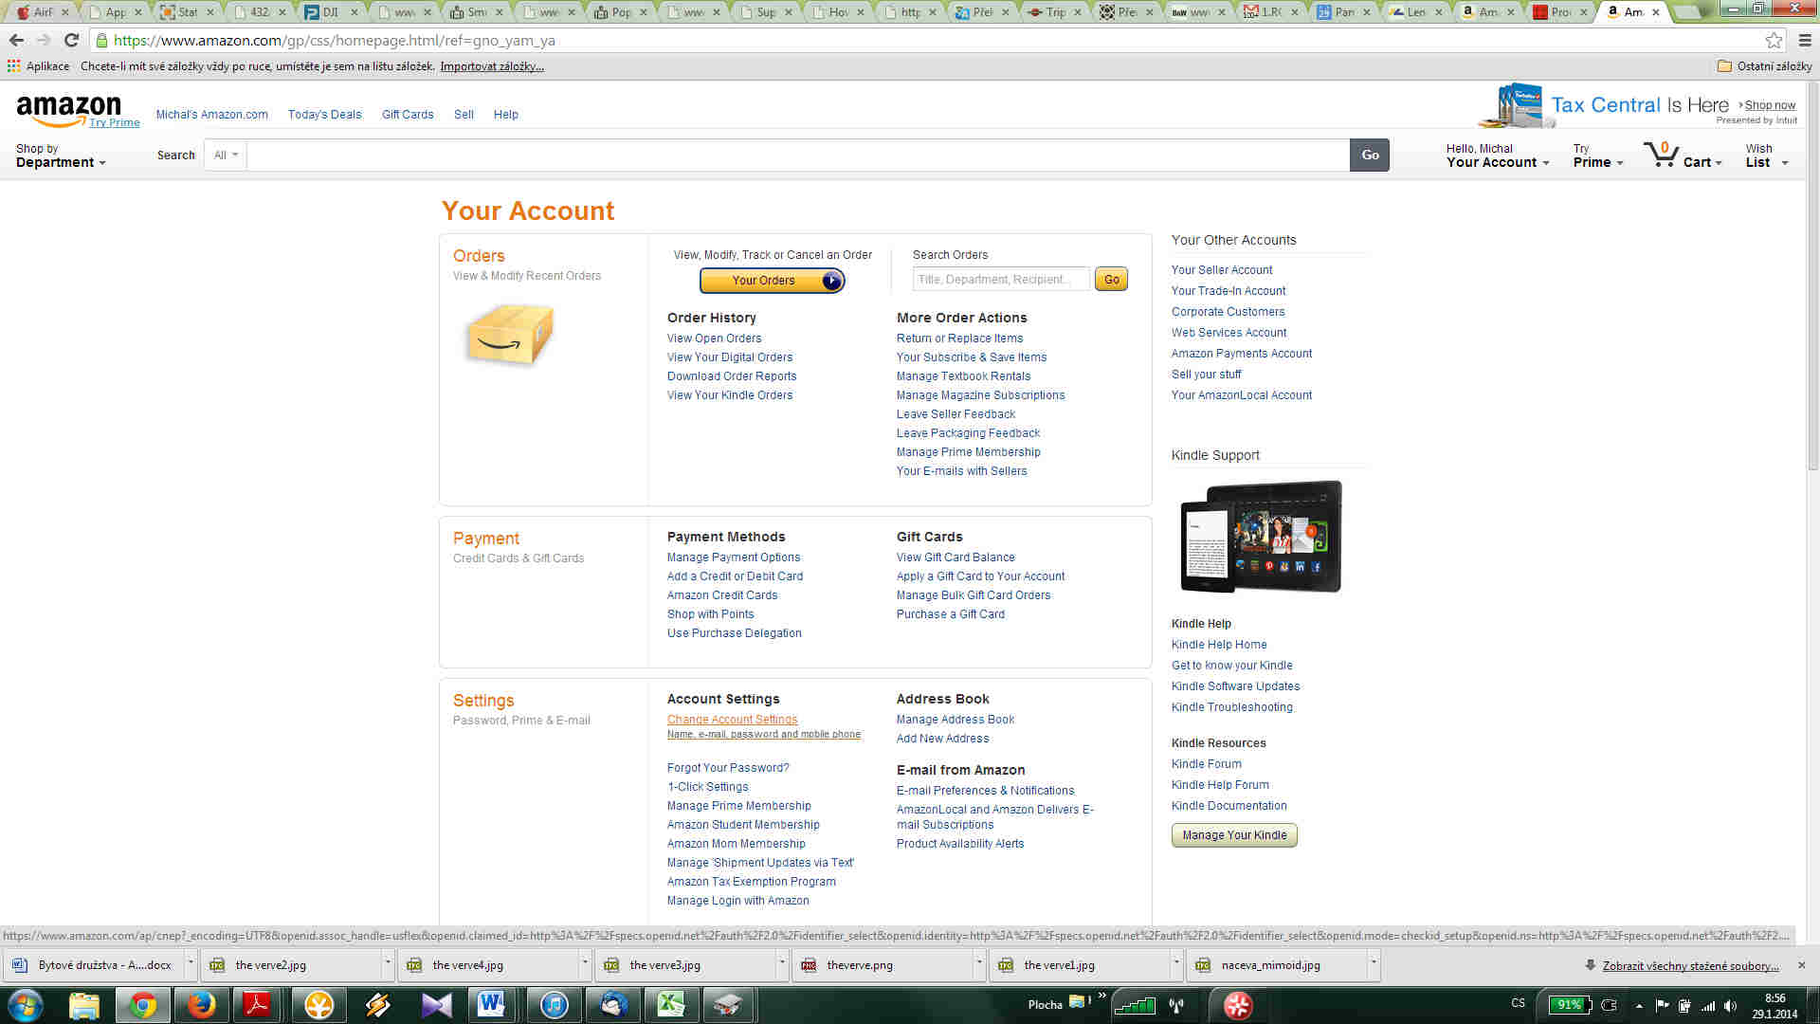The image size is (1820, 1024).
Task: Open search category All dropdown
Action: (226, 155)
